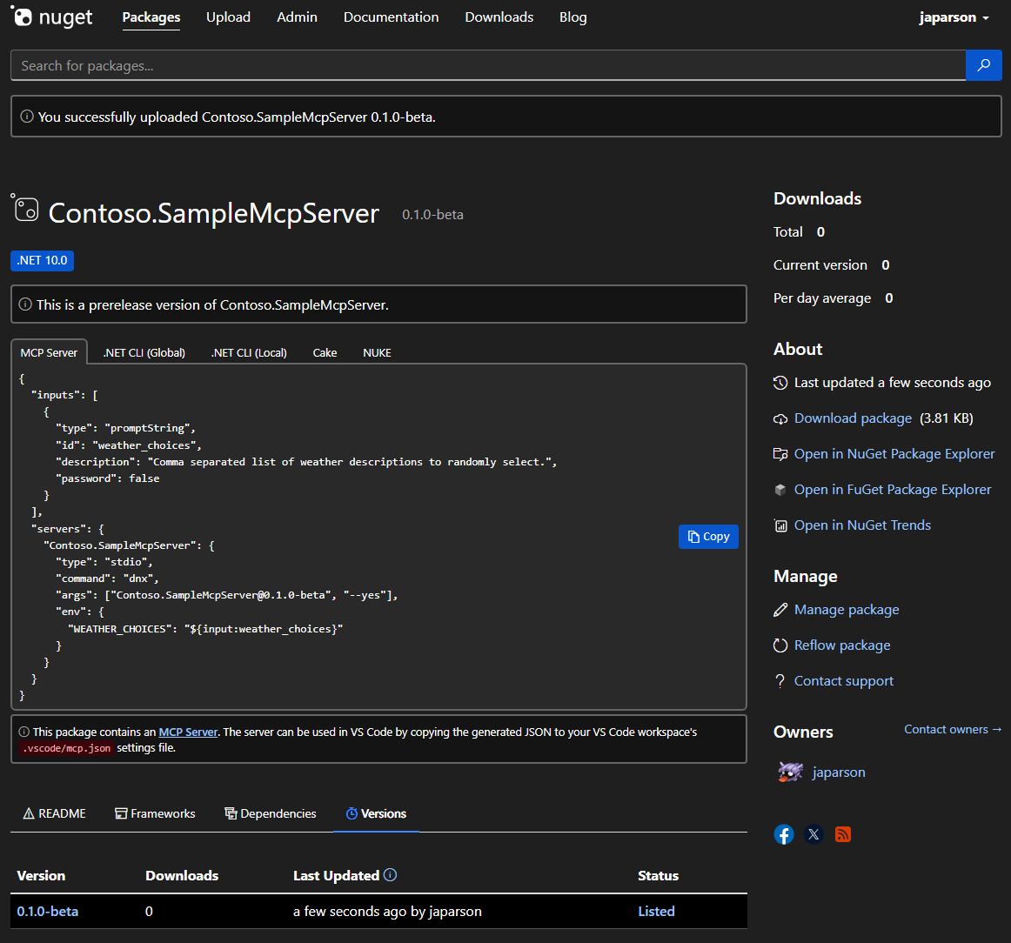This screenshot has height=943, width=1011.
Task: Open the Cake installation tab
Action: [325, 352]
